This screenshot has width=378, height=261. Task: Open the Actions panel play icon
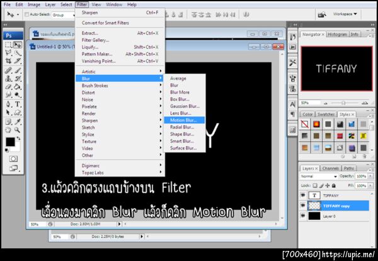click(293, 47)
